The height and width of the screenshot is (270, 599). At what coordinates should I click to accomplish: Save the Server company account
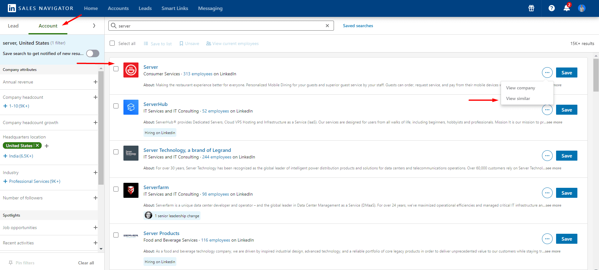(567, 72)
